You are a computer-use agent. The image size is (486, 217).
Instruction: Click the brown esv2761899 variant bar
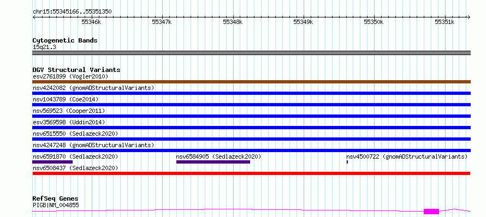[251, 82]
